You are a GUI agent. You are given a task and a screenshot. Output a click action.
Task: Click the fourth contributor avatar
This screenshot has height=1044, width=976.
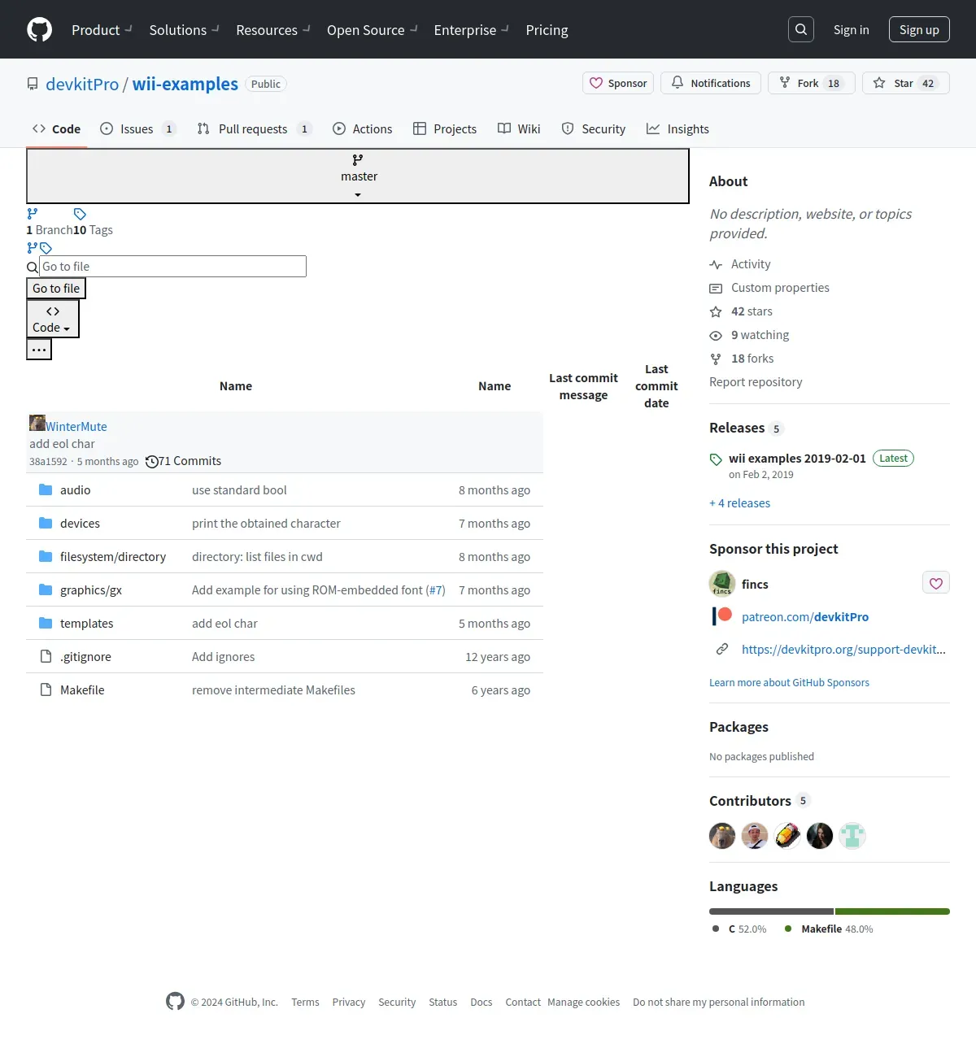click(820, 836)
